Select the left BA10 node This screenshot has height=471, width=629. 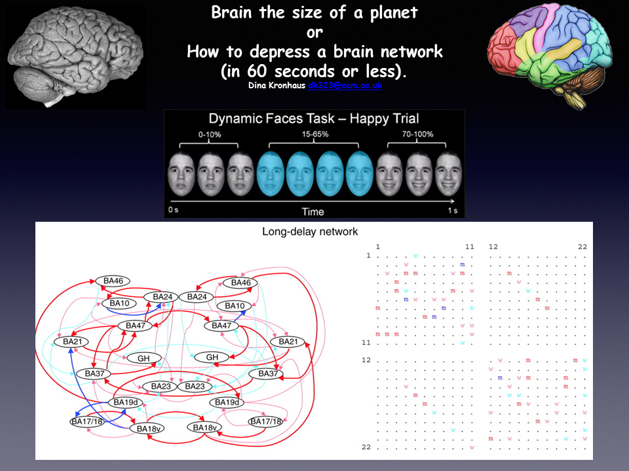click(x=119, y=304)
